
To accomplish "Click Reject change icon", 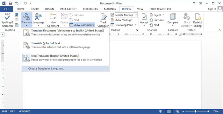I will 151,15.
